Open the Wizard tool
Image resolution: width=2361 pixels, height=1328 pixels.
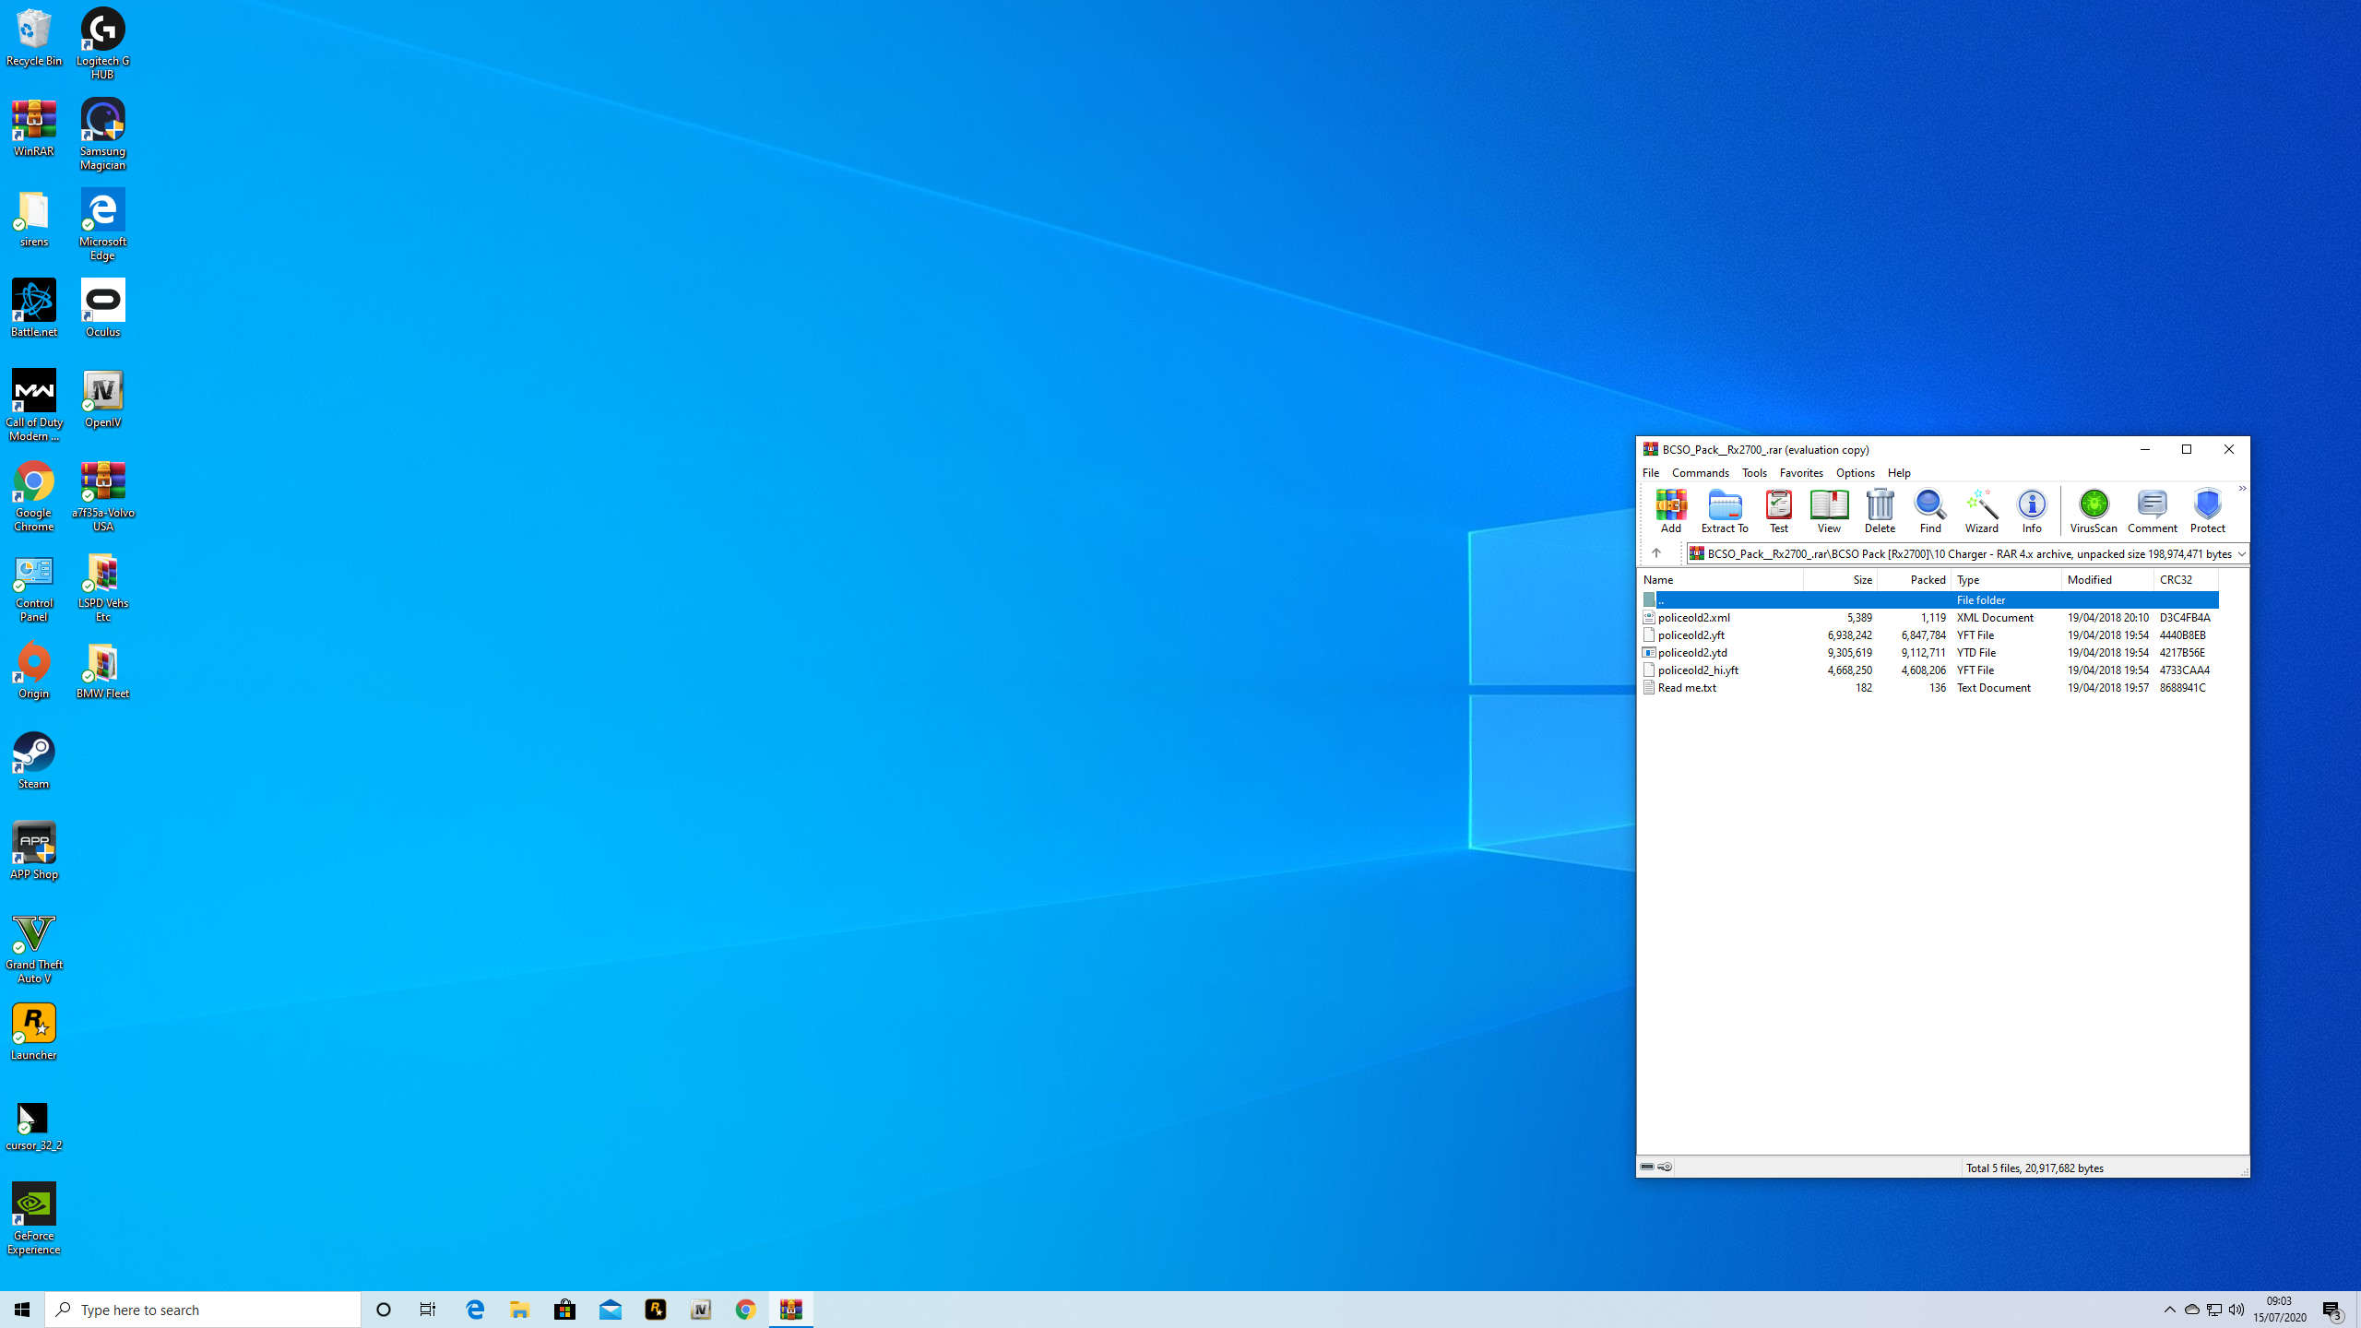click(x=1980, y=511)
